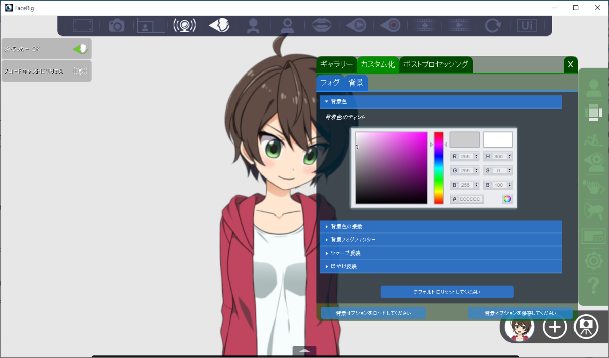
Task: Click the H 300 value field
Action: coord(499,156)
